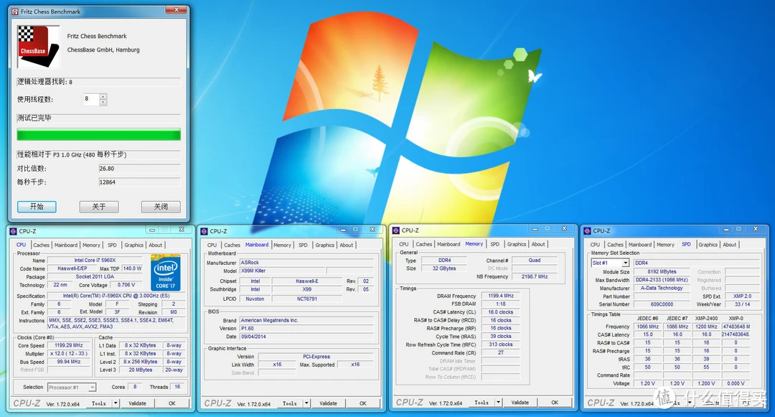Click the Fritz Chess Benchmark title bar icon
This screenshot has width=775, height=417.
[x=14, y=11]
